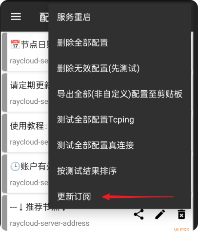This screenshot has height=231, width=198.
Task: Tap the pencil edit icon
Action: coord(160,214)
